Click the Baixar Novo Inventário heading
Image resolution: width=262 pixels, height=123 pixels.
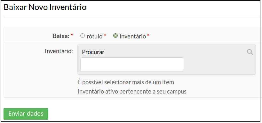pyautogui.click(x=45, y=7)
